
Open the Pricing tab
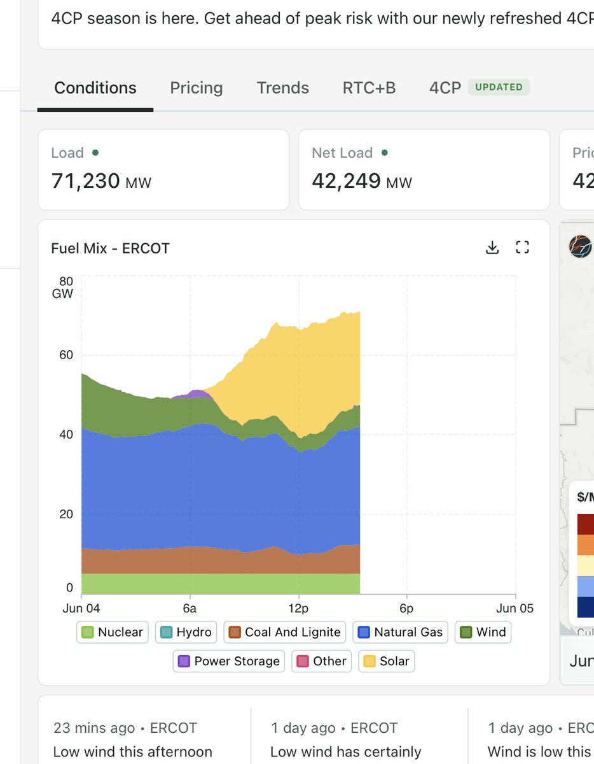click(x=197, y=88)
